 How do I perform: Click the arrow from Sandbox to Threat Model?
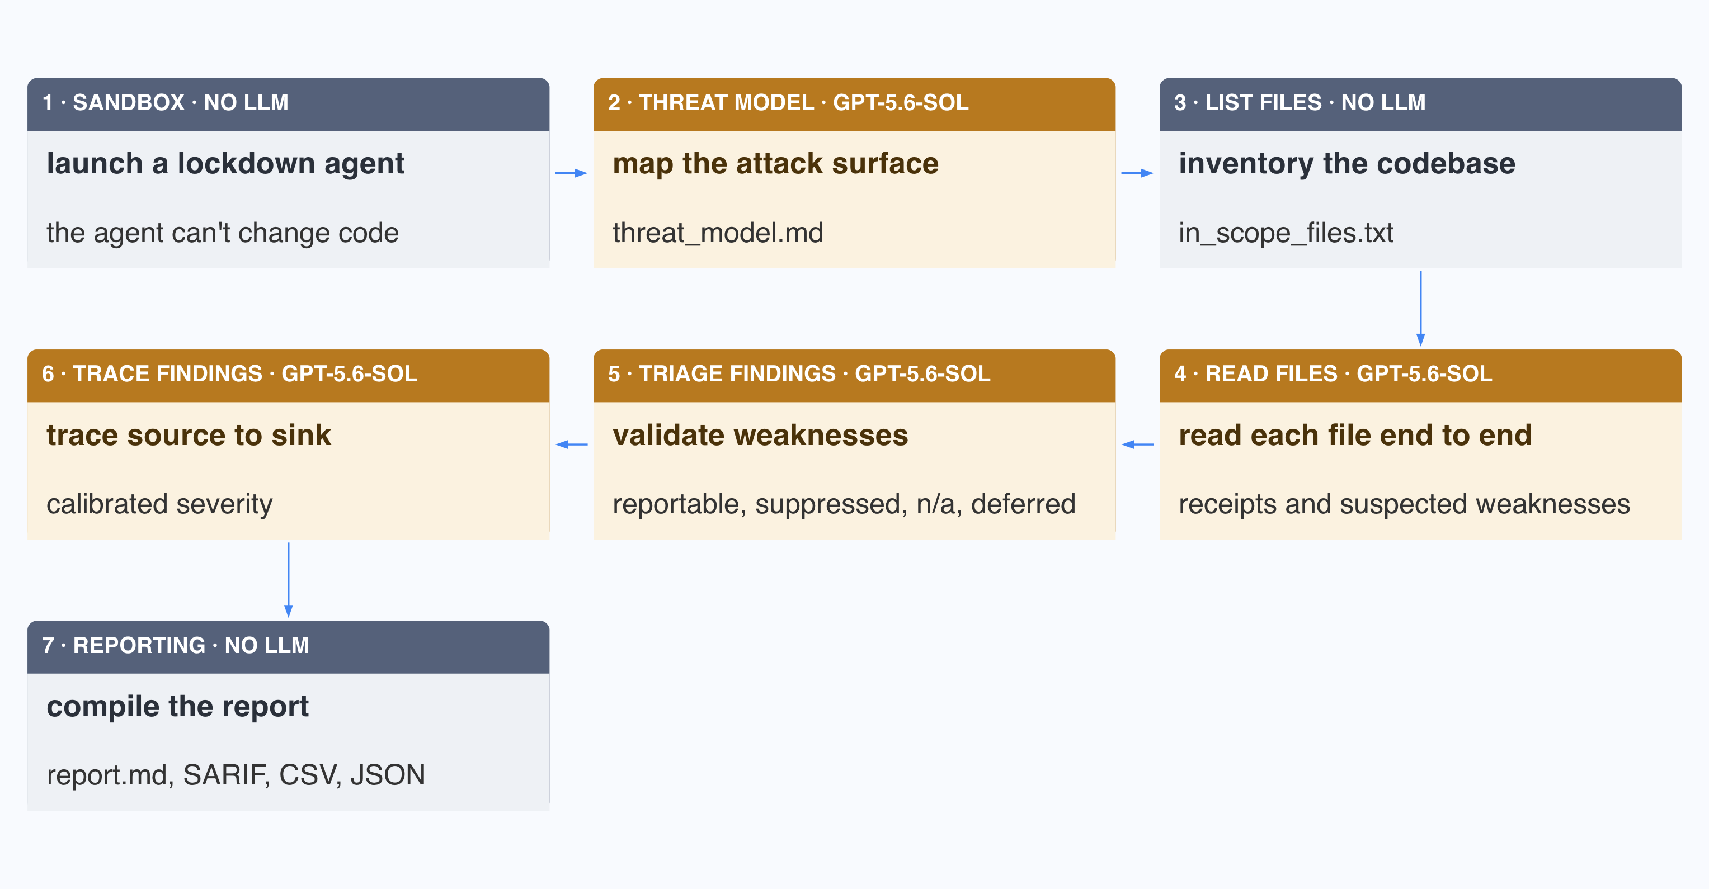(571, 173)
